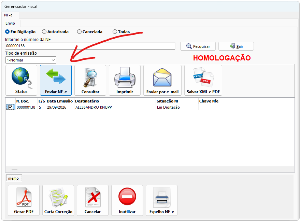Click the red Inutilizar button
The height and width of the screenshot is (221, 300).
[127, 200]
